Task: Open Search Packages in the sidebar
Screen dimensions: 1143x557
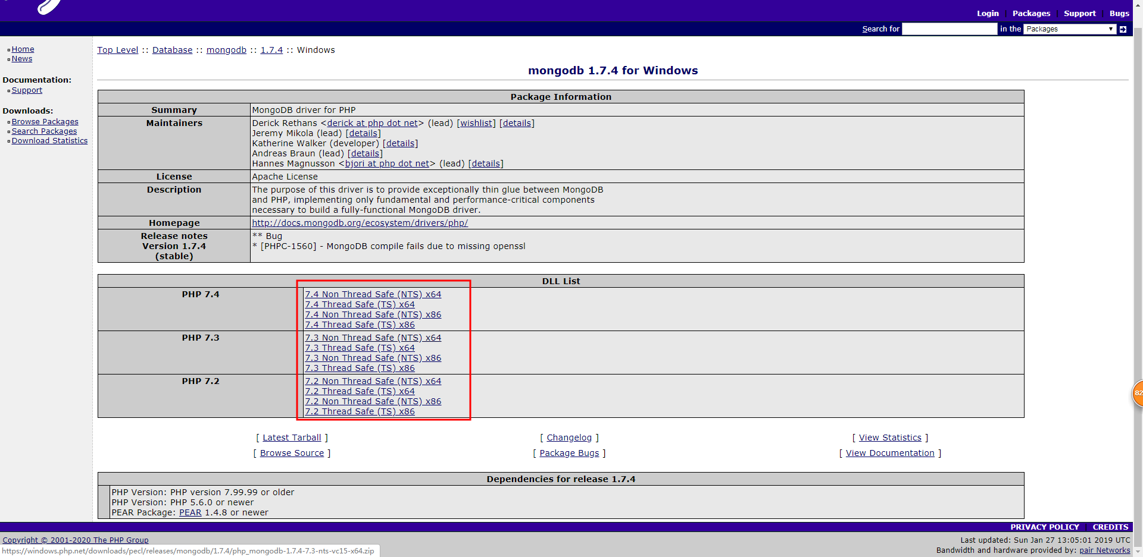Action: click(44, 131)
